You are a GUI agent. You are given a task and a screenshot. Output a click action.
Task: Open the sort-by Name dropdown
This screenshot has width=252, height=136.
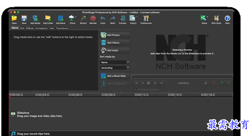[x=114, y=62]
